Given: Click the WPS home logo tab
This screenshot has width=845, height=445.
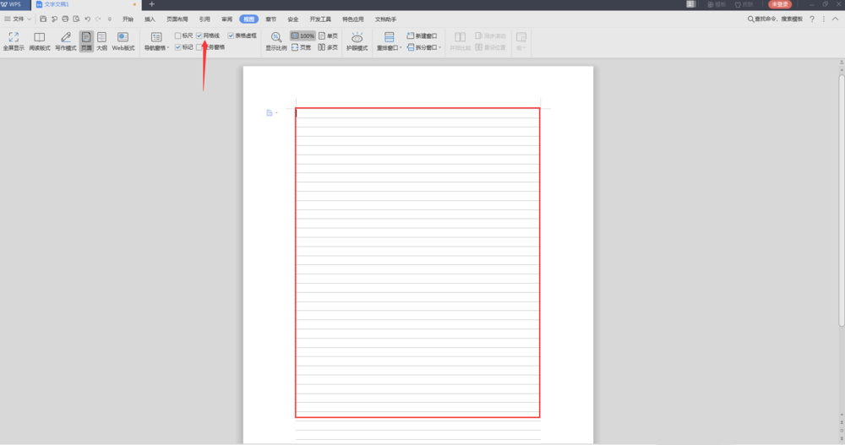Looking at the screenshot, I should (11, 4).
